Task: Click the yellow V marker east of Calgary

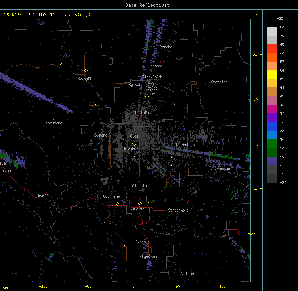Action: tap(148, 202)
